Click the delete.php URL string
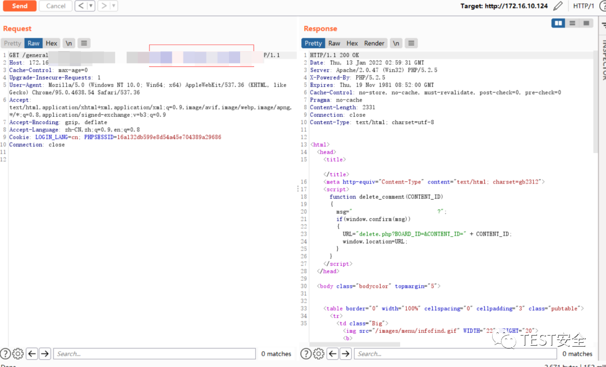The image size is (606, 367). pos(412,234)
